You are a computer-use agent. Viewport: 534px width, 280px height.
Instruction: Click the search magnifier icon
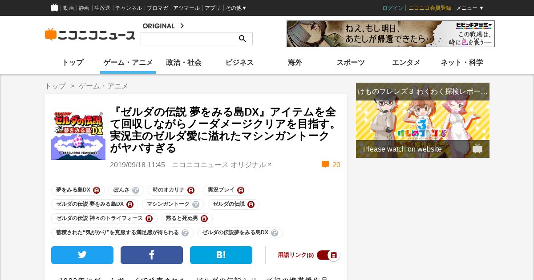[x=243, y=39]
